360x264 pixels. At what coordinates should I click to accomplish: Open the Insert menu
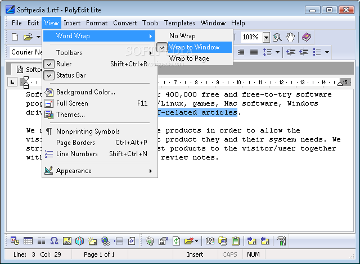[72, 23]
